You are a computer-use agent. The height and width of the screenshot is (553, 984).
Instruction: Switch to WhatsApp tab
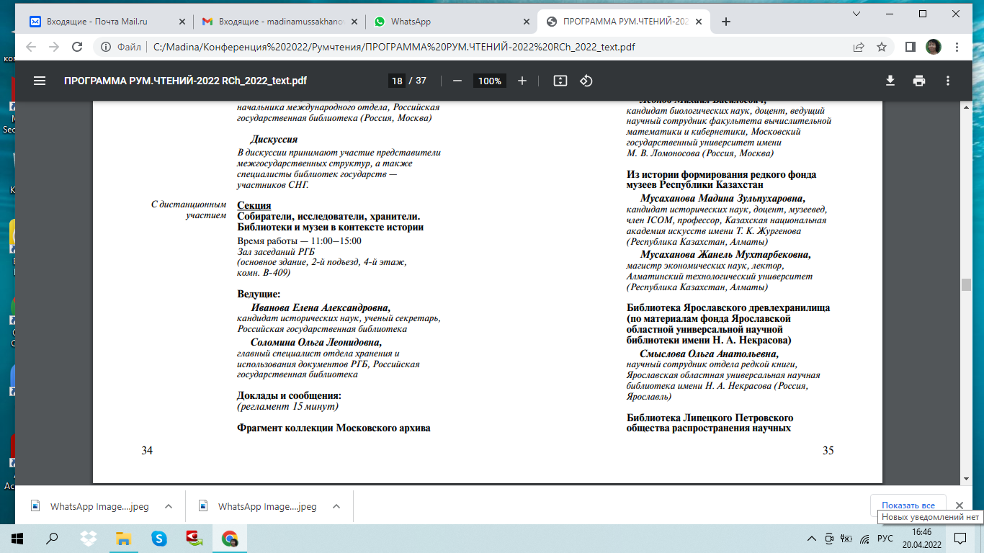pyautogui.click(x=452, y=22)
